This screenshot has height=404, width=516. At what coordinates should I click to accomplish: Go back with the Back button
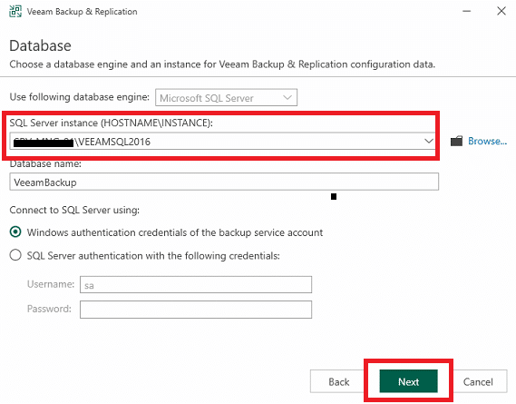[x=338, y=381]
